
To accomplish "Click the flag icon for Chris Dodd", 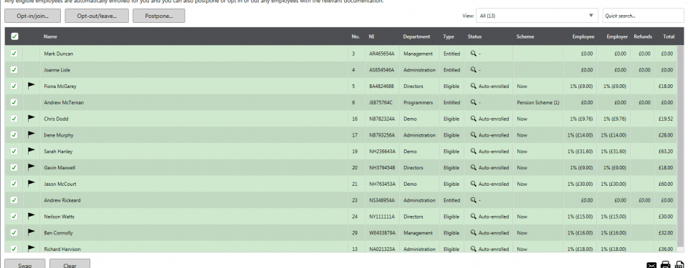I will pos(31,118).
